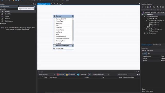165x93 pixels.
Task: Select the TableAdapter toolbox item
Action: [x=9, y=21]
